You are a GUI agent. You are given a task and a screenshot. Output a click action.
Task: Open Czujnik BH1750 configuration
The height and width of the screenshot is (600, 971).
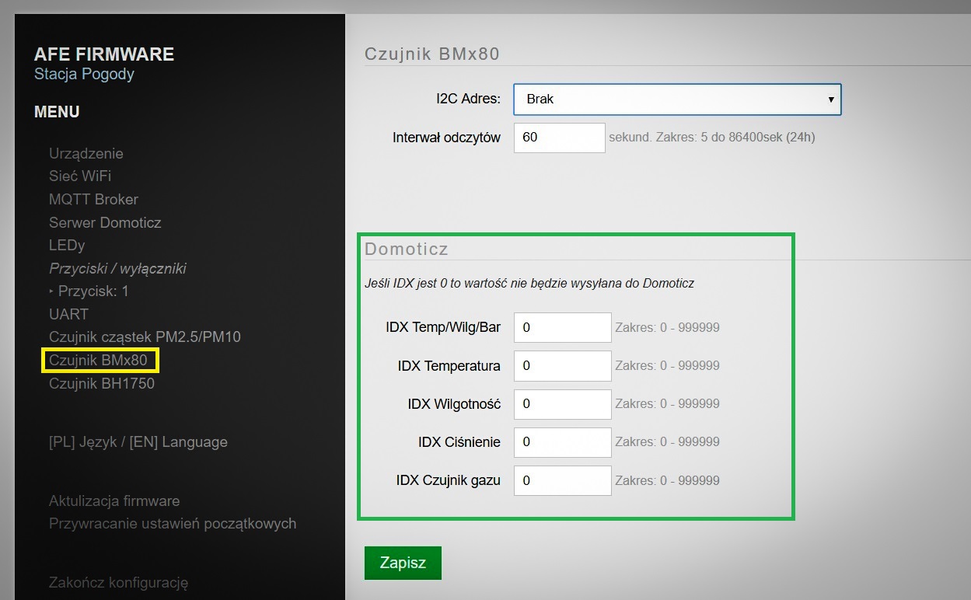tap(102, 384)
